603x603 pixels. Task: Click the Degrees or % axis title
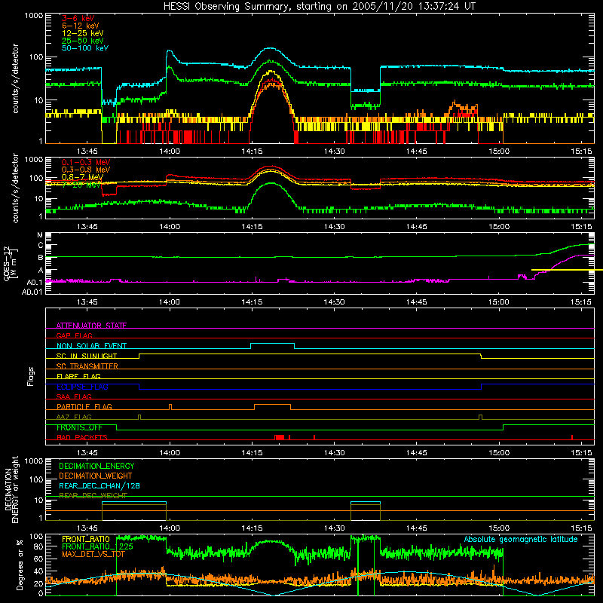[x=20, y=565]
